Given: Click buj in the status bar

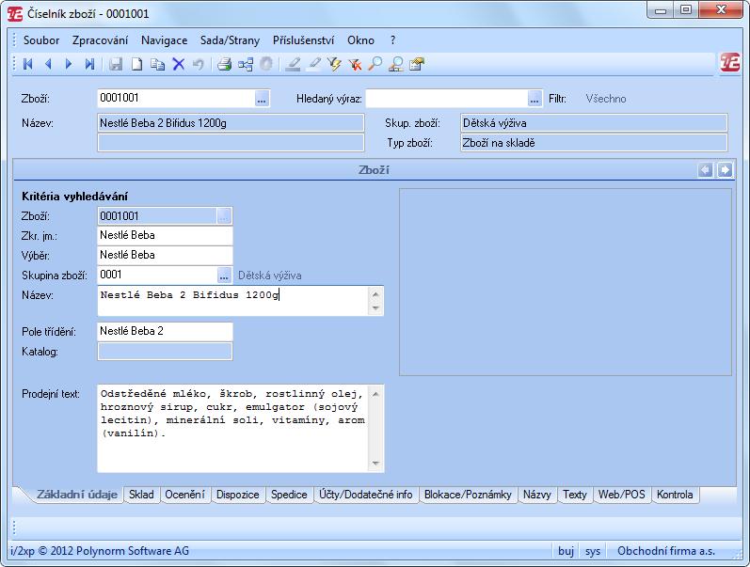Looking at the screenshot, I should tap(566, 551).
